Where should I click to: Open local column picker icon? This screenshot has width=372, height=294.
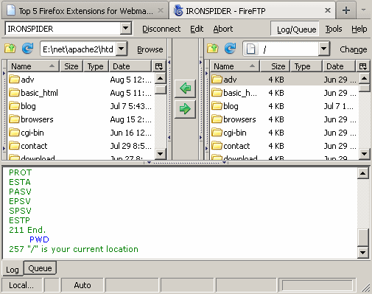coord(159,66)
